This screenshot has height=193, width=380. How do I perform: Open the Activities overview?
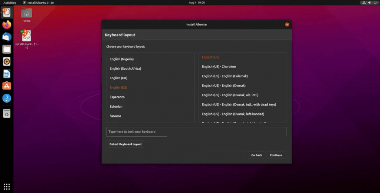[x=10, y=3]
